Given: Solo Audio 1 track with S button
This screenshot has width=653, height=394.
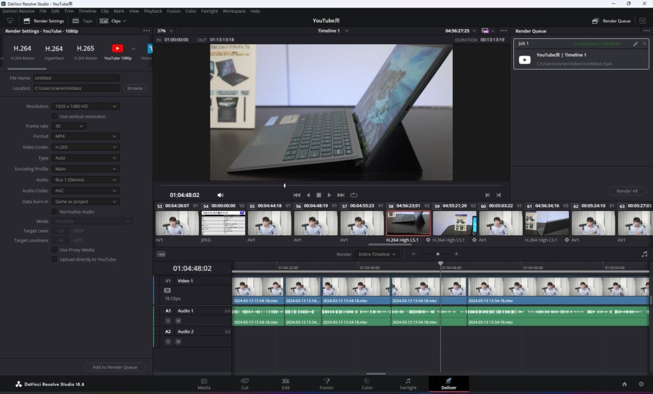Looking at the screenshot, I should (168, 321).
